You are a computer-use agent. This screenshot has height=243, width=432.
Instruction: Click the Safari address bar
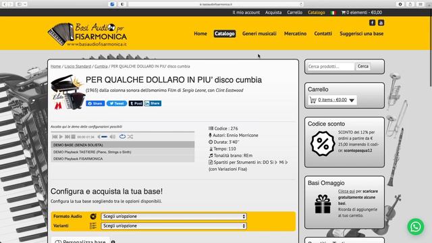pos(216,4)
